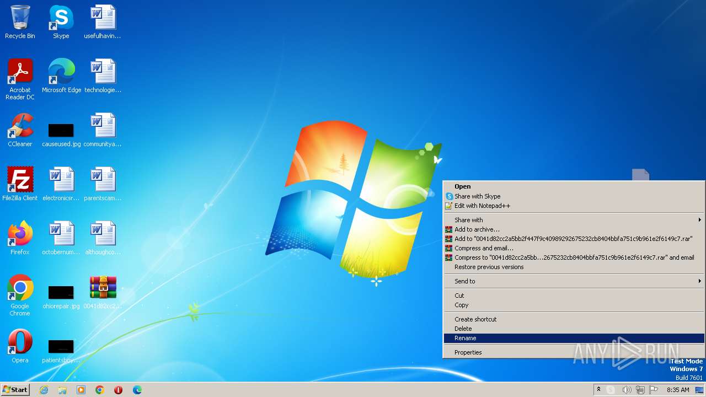Click the Start button
The width and height of the screenshot is (706, 397).
pos(15,390)
